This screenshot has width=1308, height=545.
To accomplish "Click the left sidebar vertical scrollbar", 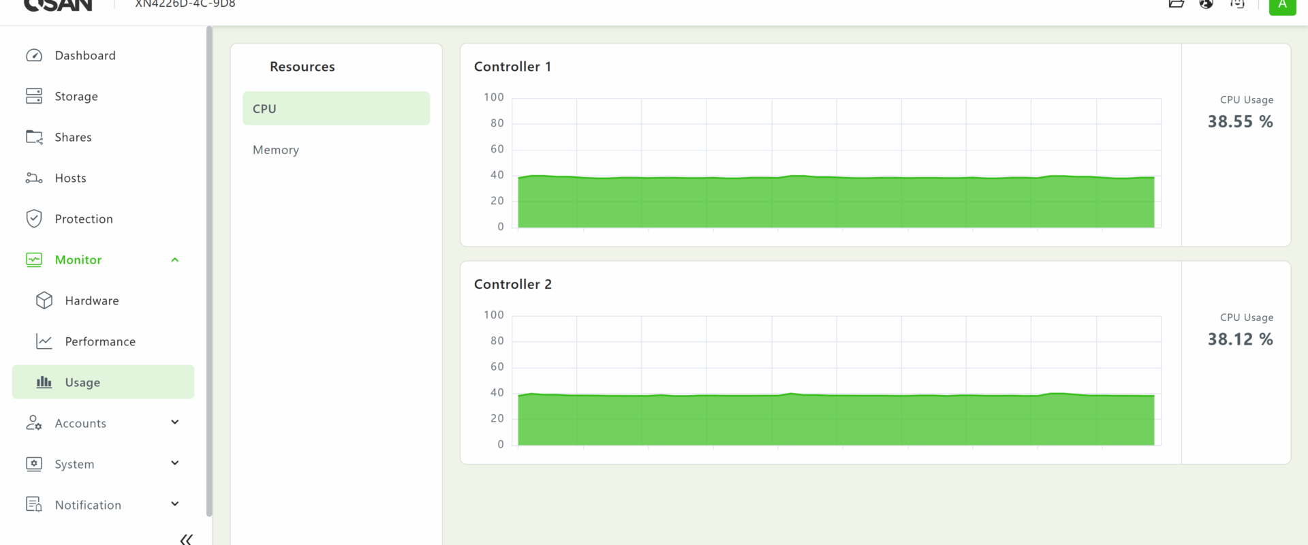I will tap(209, 272).
